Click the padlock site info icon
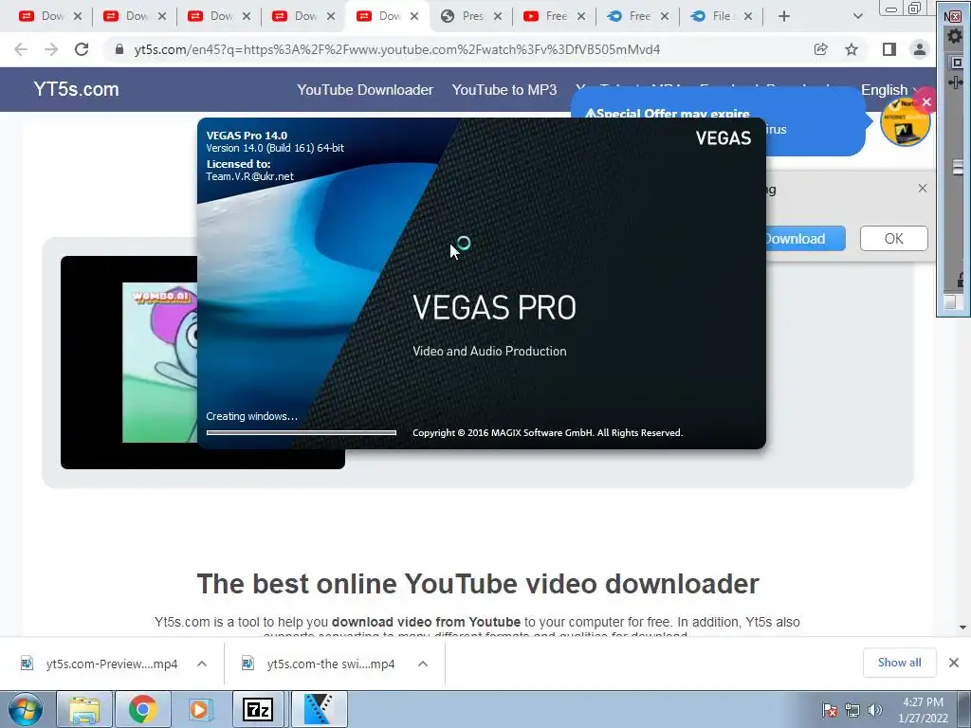Viewport: 971px width, 728px height. [119, 49]
